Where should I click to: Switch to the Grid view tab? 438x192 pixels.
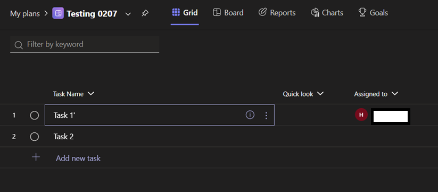point(185,13)
